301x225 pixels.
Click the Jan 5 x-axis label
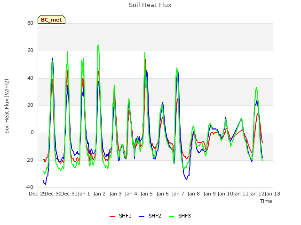click(147, 194)
